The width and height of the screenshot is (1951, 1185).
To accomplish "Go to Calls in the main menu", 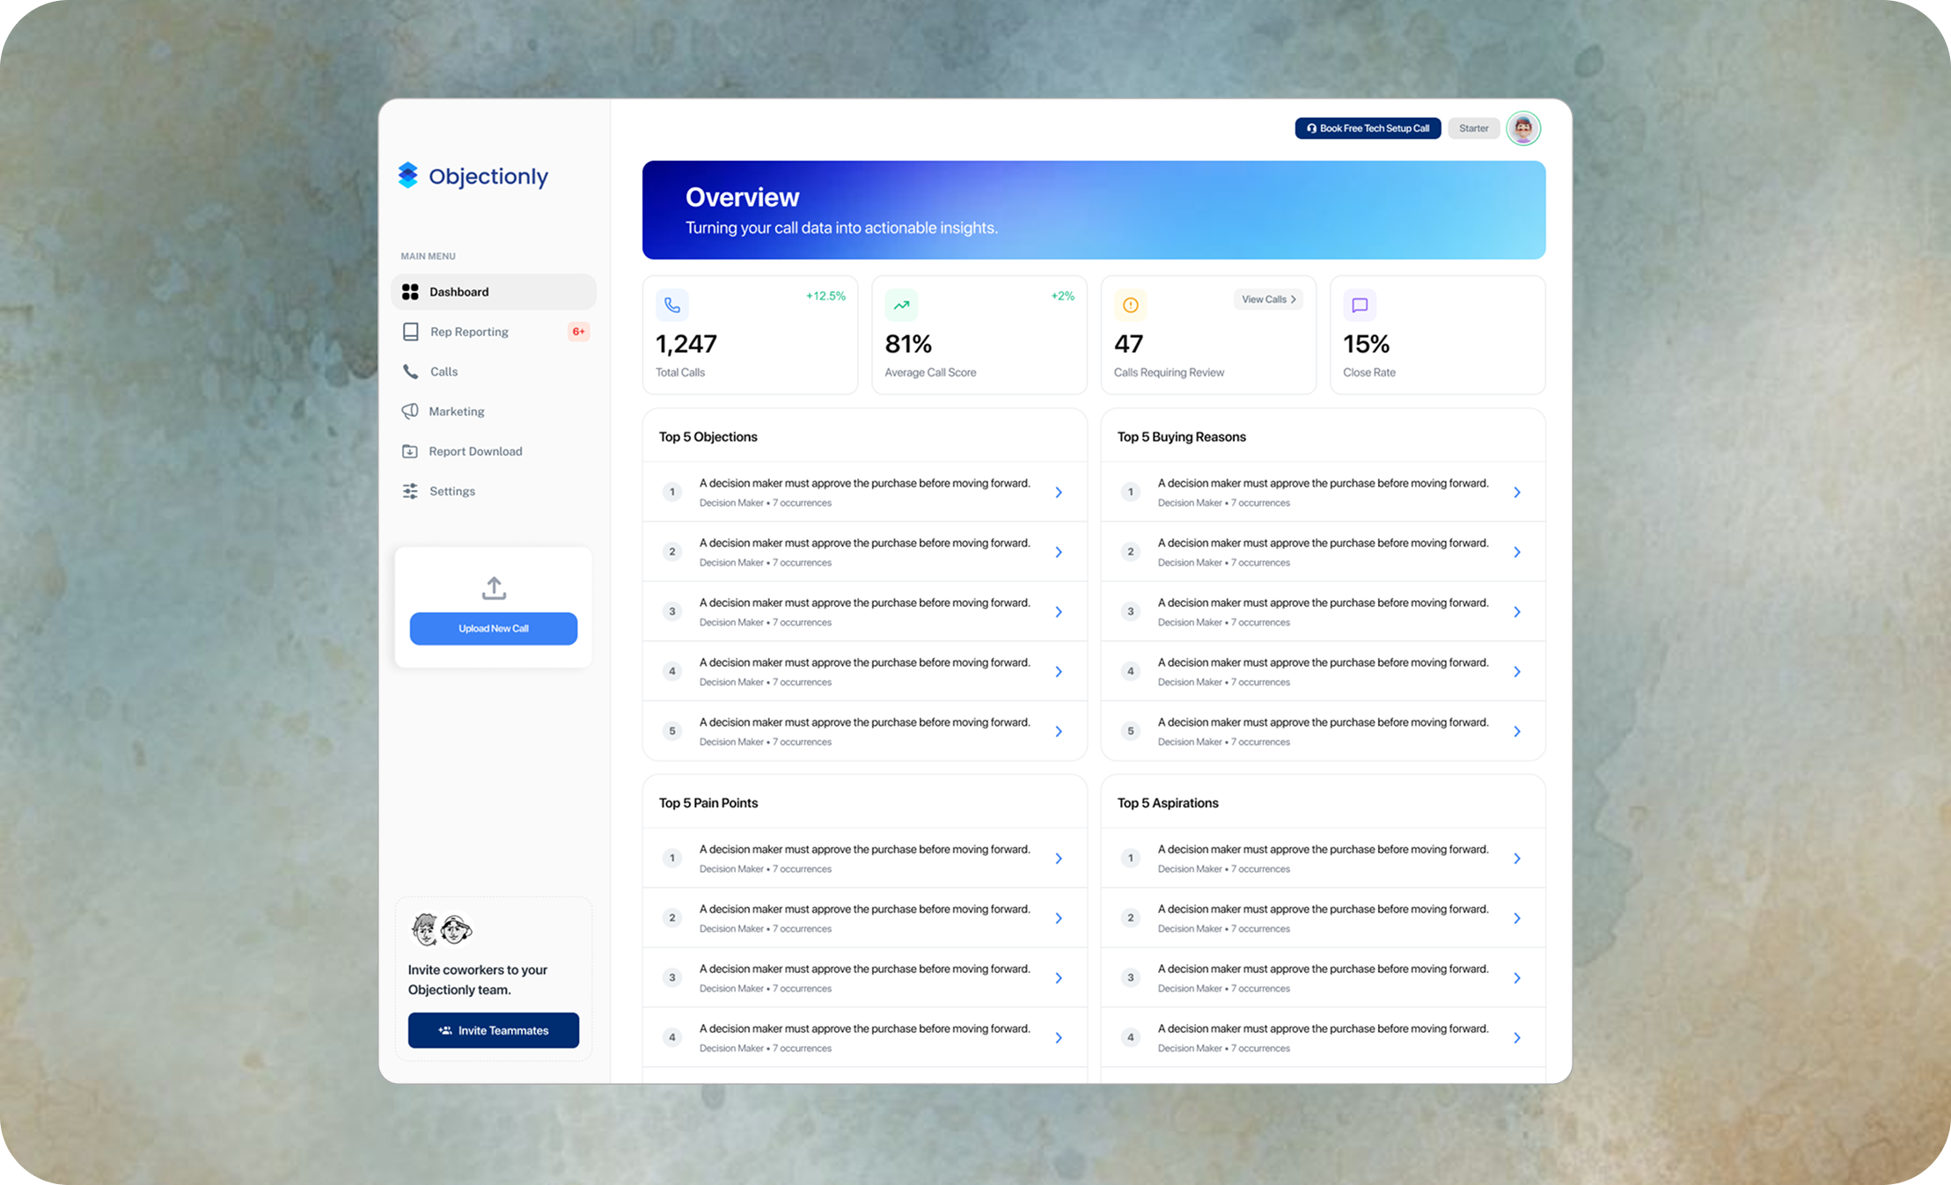I will pyautogui.click(x=444, y=371).
